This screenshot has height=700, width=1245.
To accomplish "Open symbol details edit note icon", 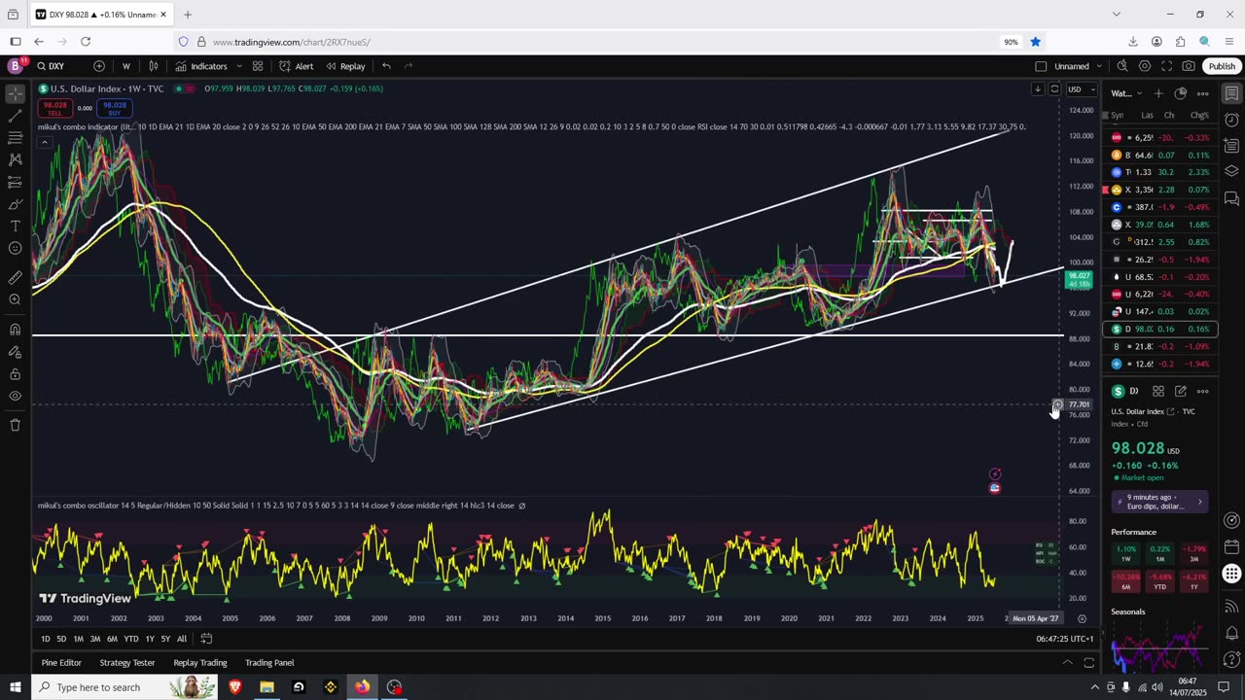I will [x=1181, y=391].
